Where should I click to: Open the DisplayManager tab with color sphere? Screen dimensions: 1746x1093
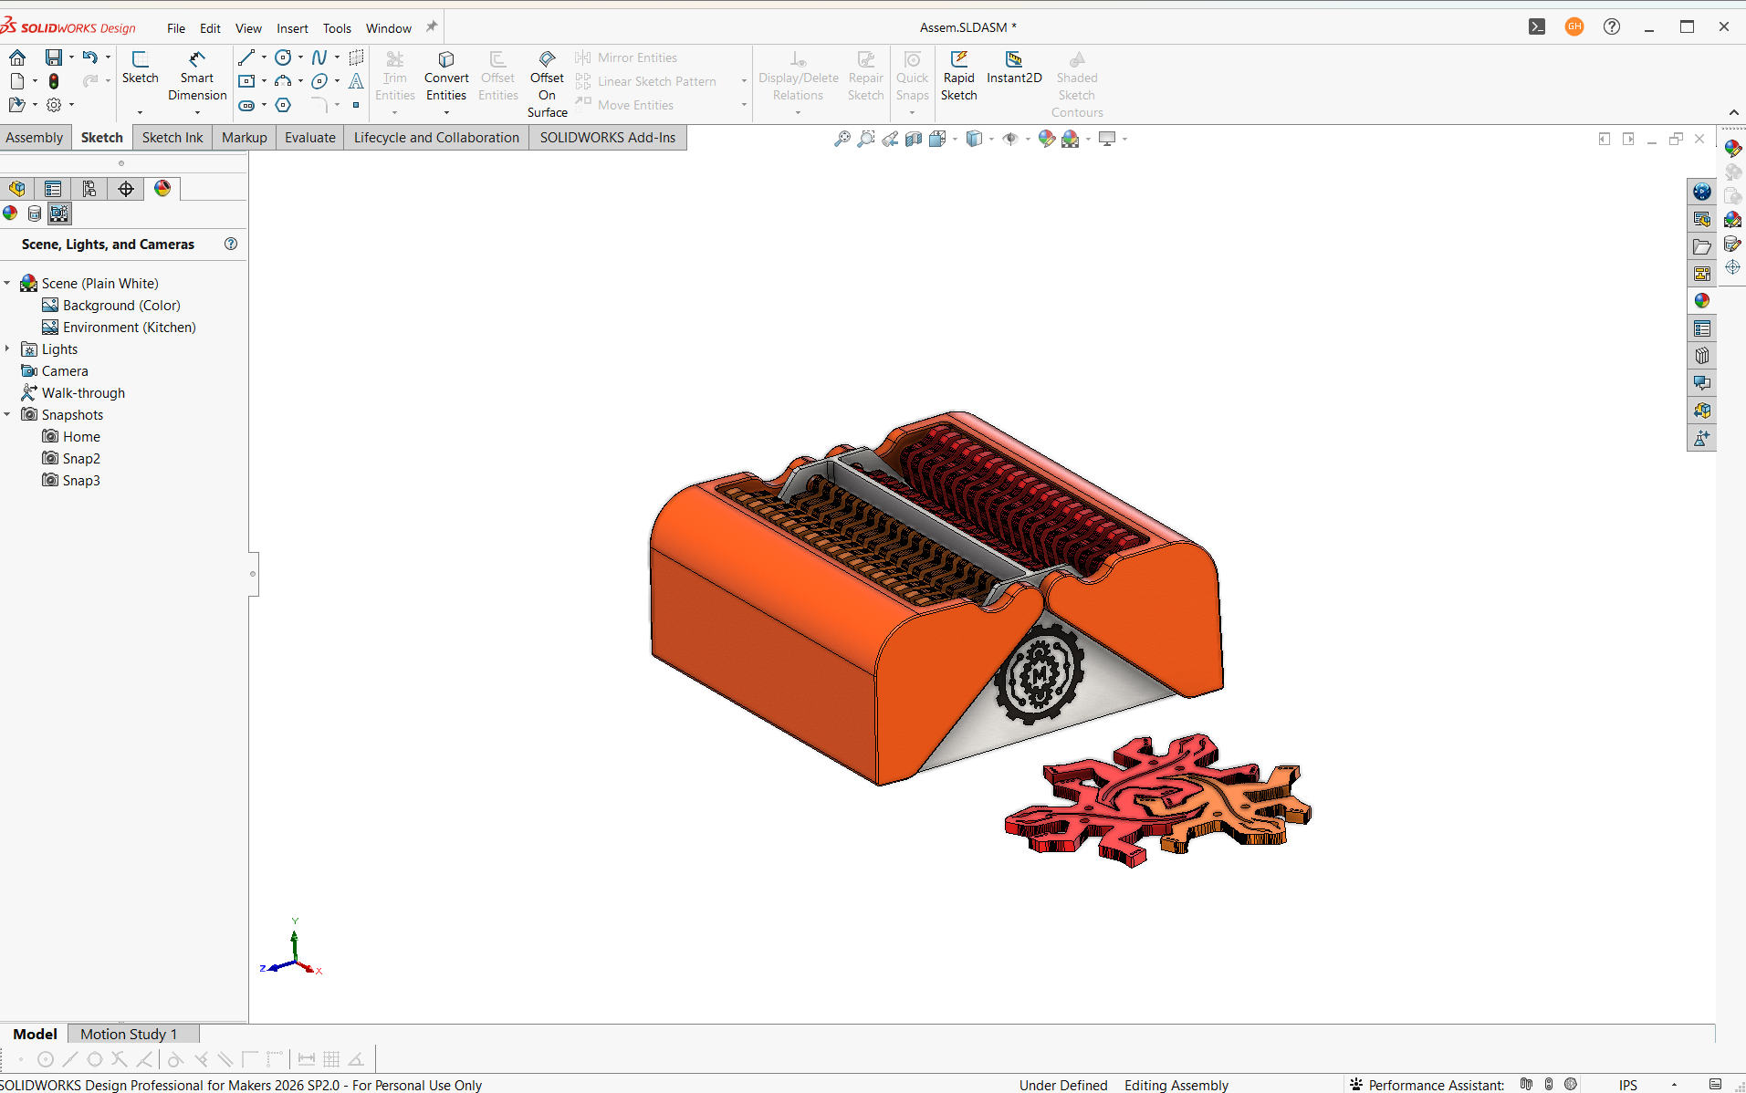point(162,189)
